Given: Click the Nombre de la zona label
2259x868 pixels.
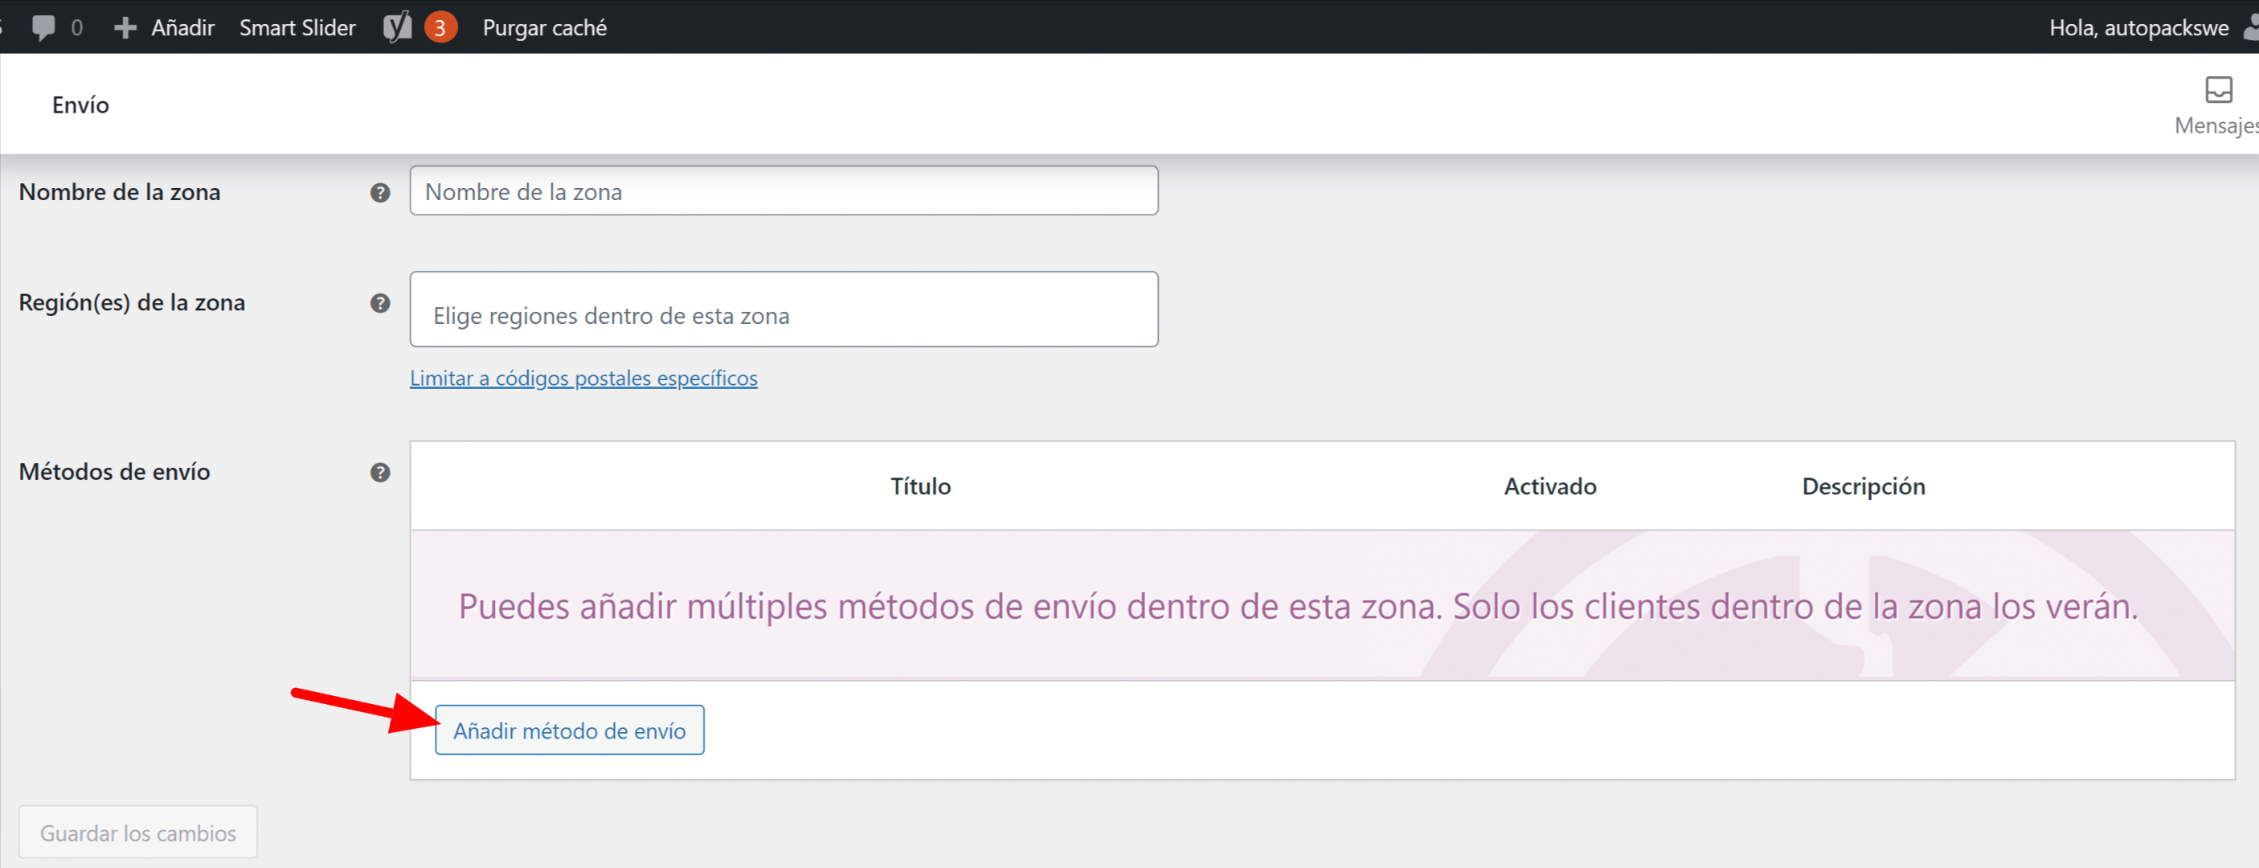Looking at the screenshot, I should [119, 192].
